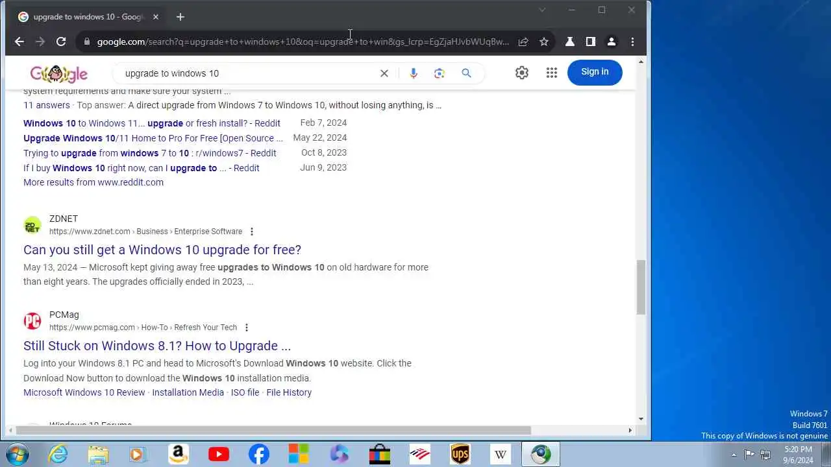Open Microsoft Windows 10 Review sitelink
This screenshot has height=467, width=831.
tap(84, 392)
